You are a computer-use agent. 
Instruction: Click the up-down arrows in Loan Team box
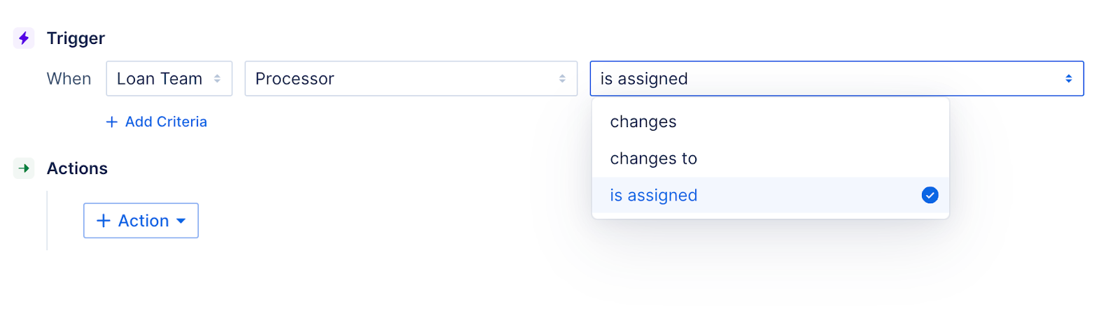(217, 79)
